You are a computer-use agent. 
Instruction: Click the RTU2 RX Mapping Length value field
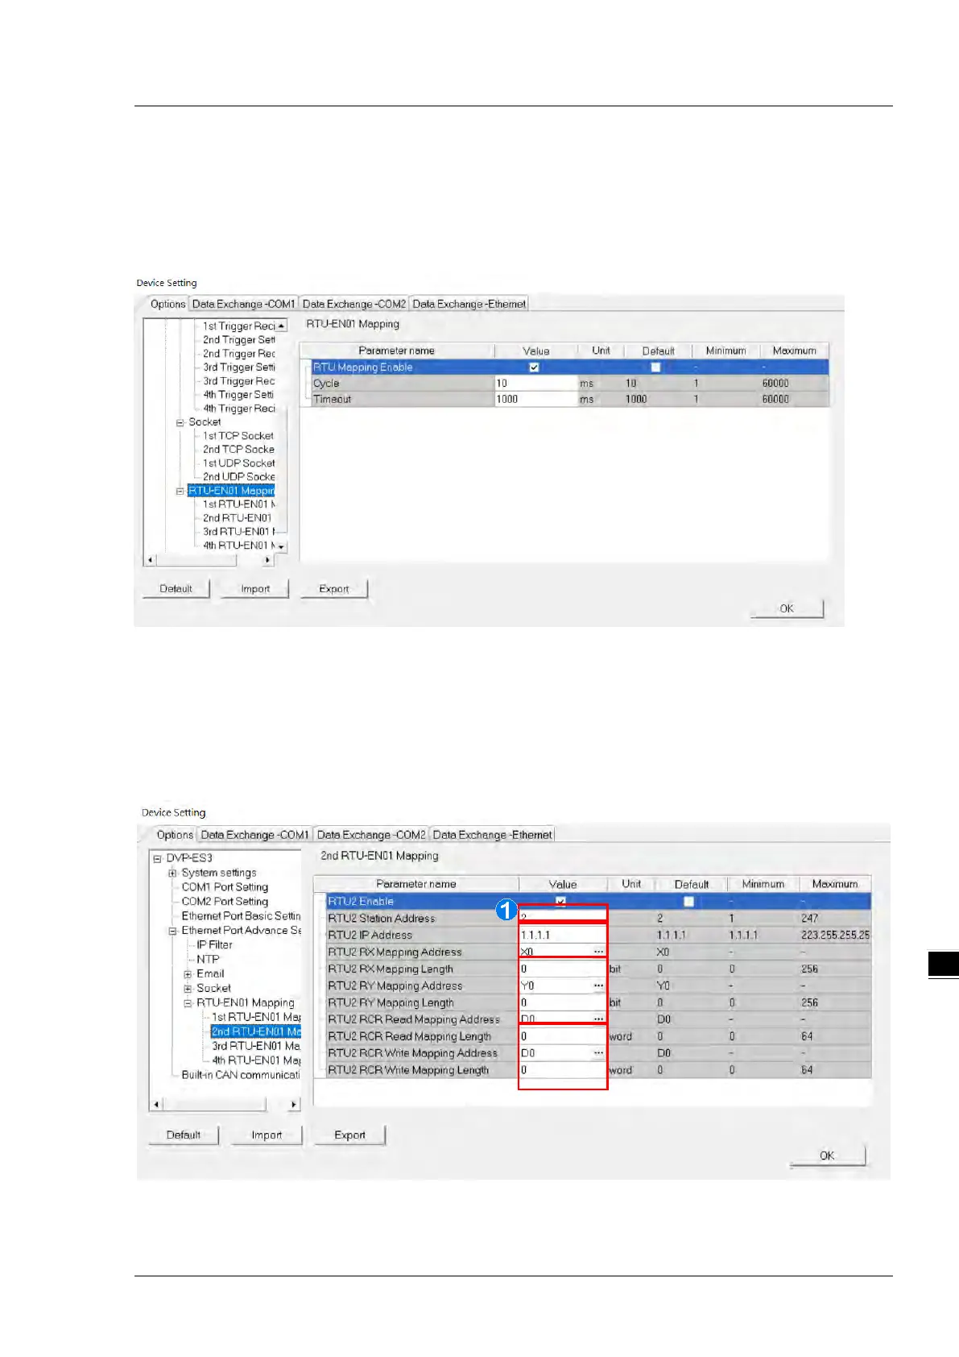[563, 969]
